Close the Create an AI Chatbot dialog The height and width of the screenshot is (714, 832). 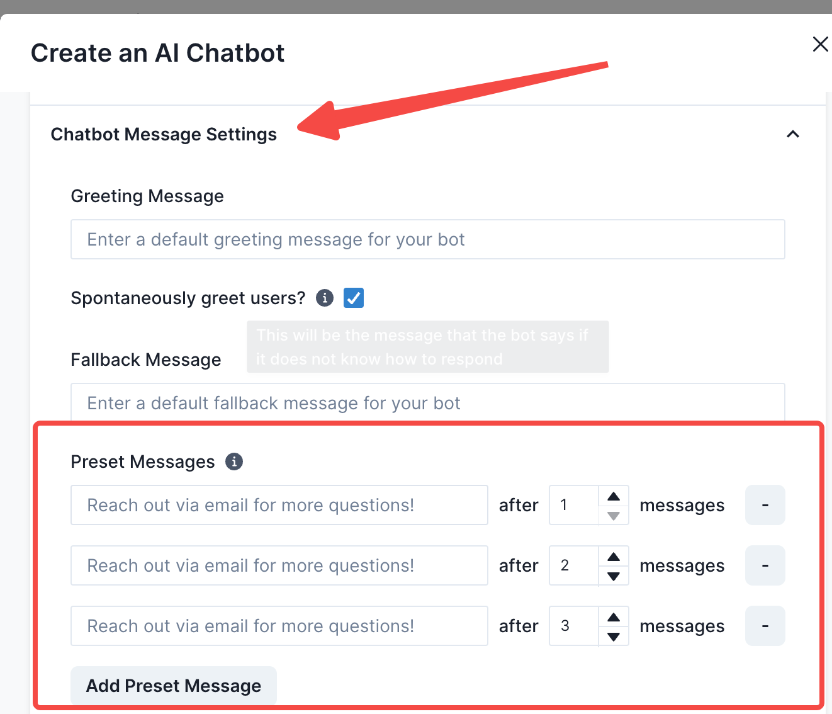[x=820, y=44]
